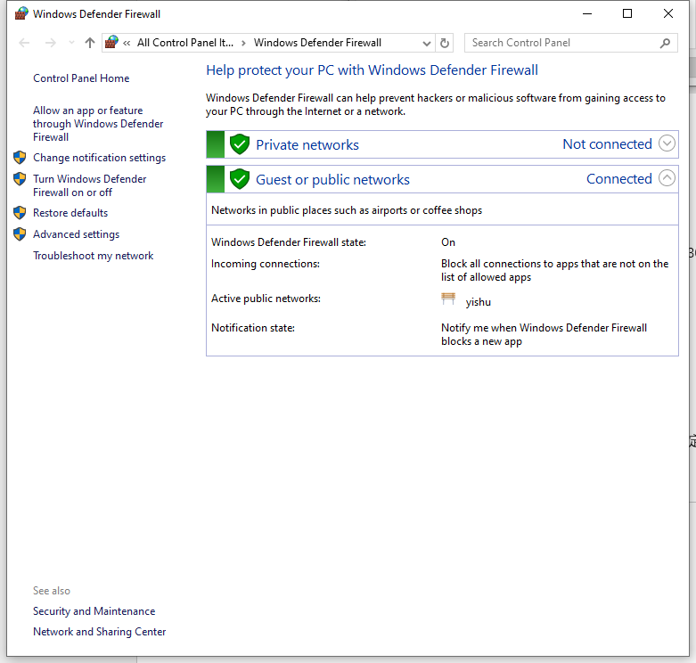Open Advanced settings
The width and height of the screenshot is (696, 663).
tap(77, 233)
